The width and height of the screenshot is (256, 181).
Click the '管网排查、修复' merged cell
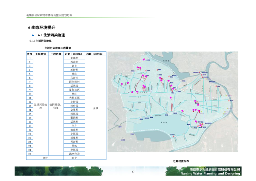click(56, 106)
